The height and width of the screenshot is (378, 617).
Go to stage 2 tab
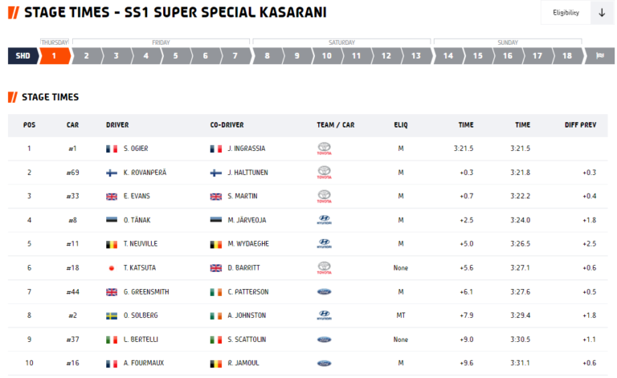[86, 56]
